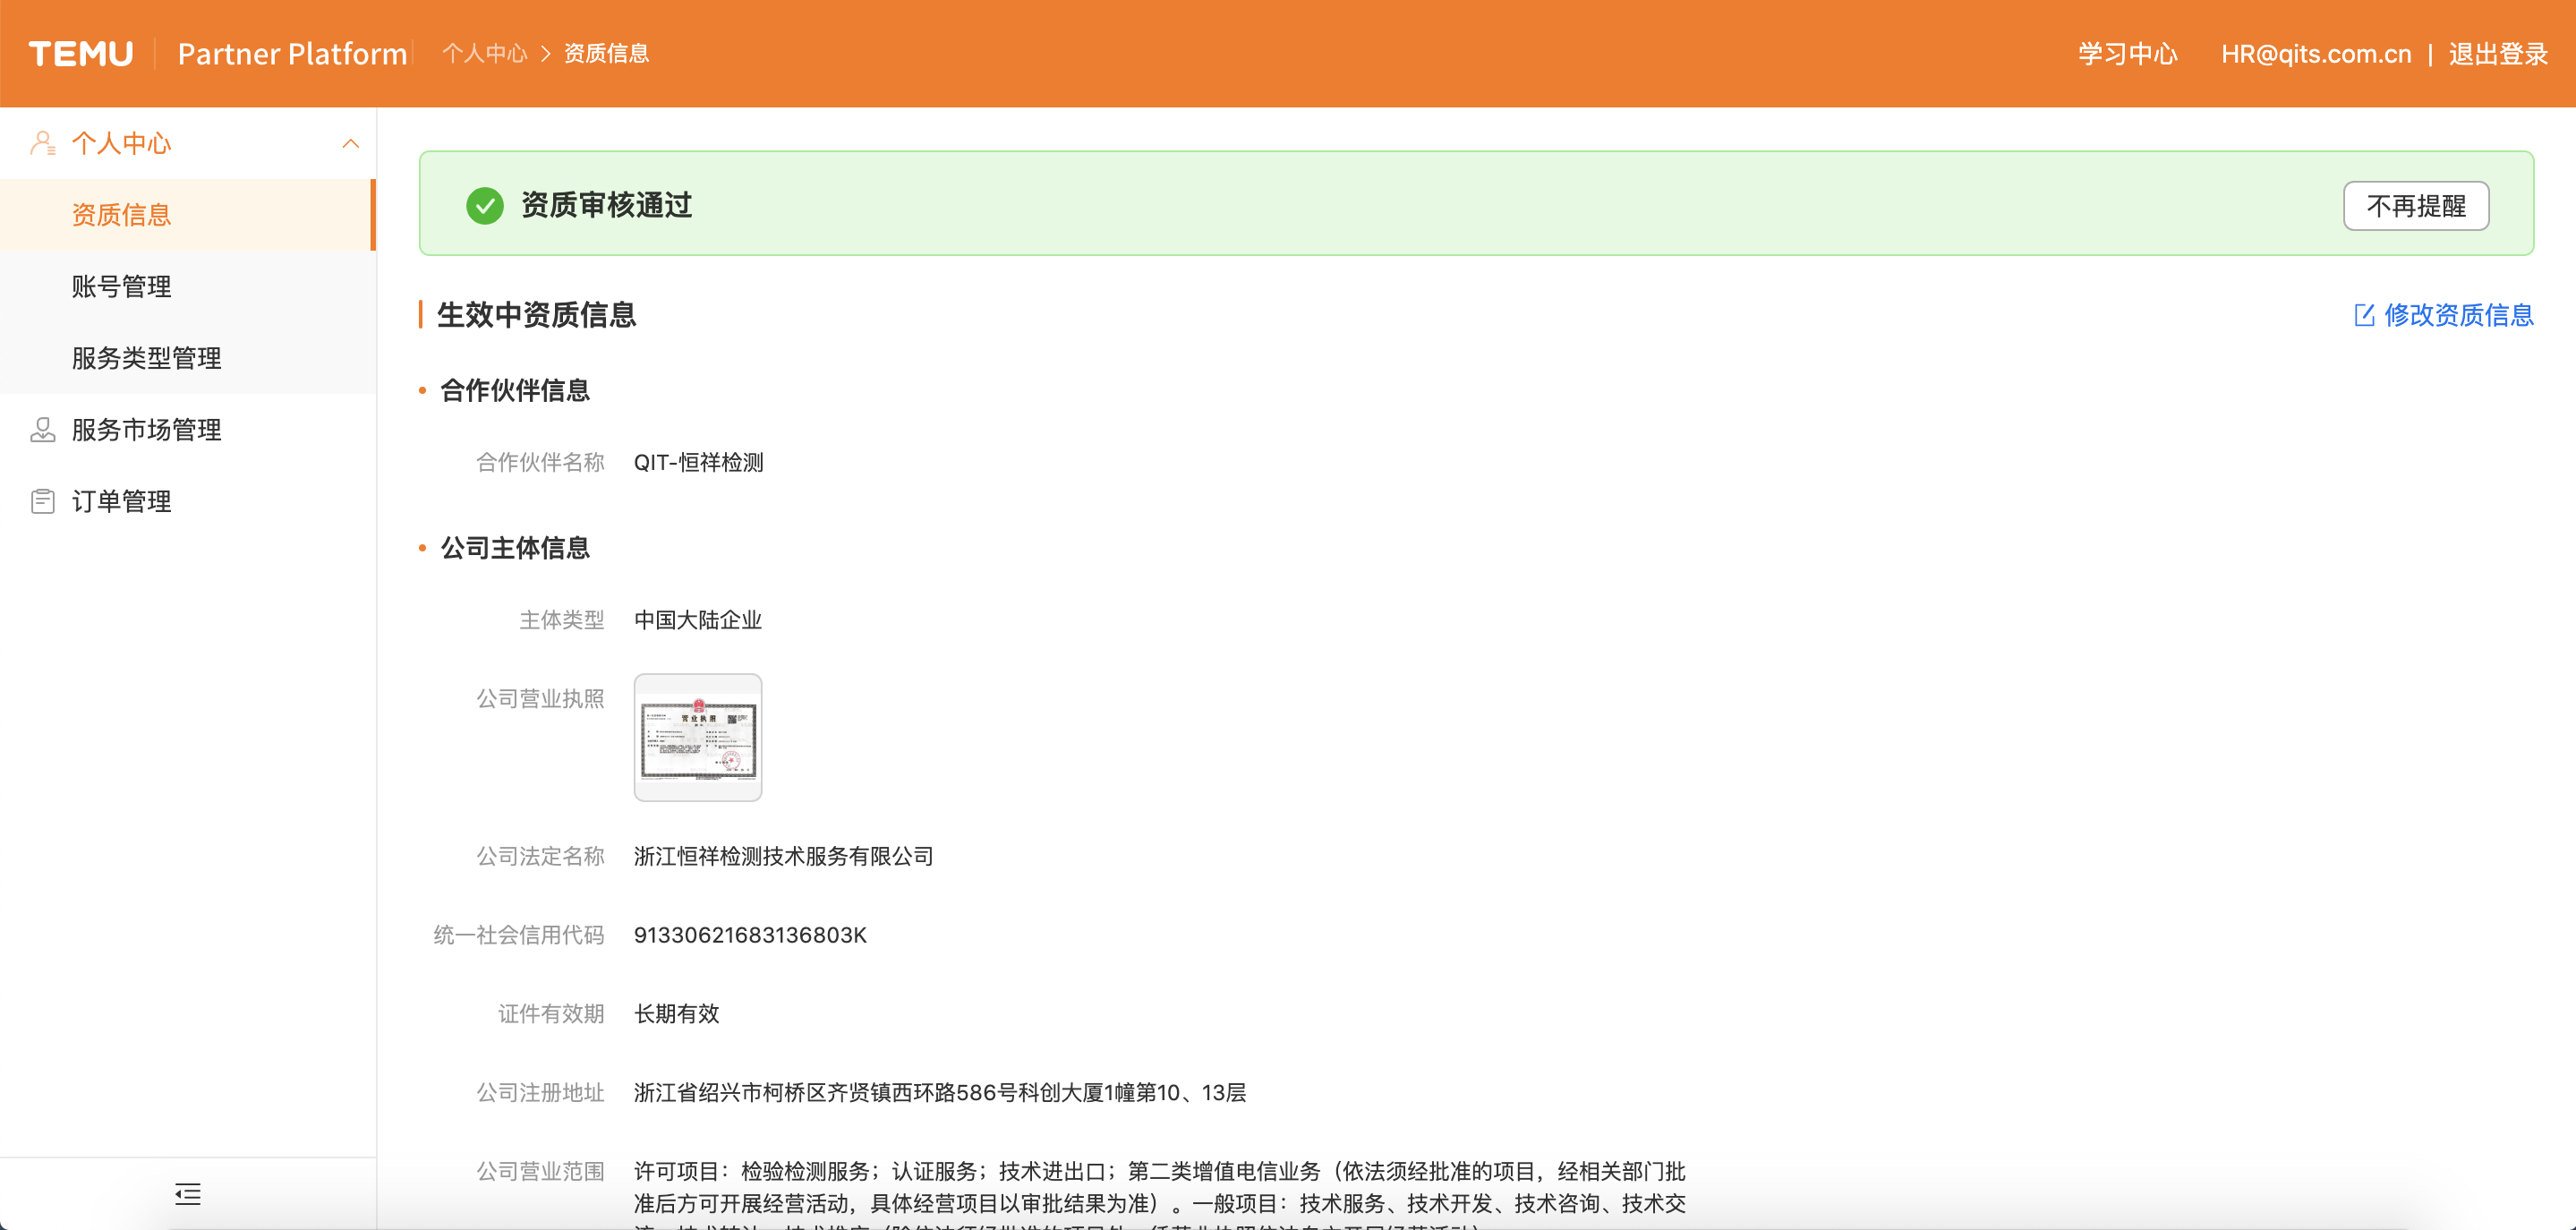Click the Partner Platform title

291,53
